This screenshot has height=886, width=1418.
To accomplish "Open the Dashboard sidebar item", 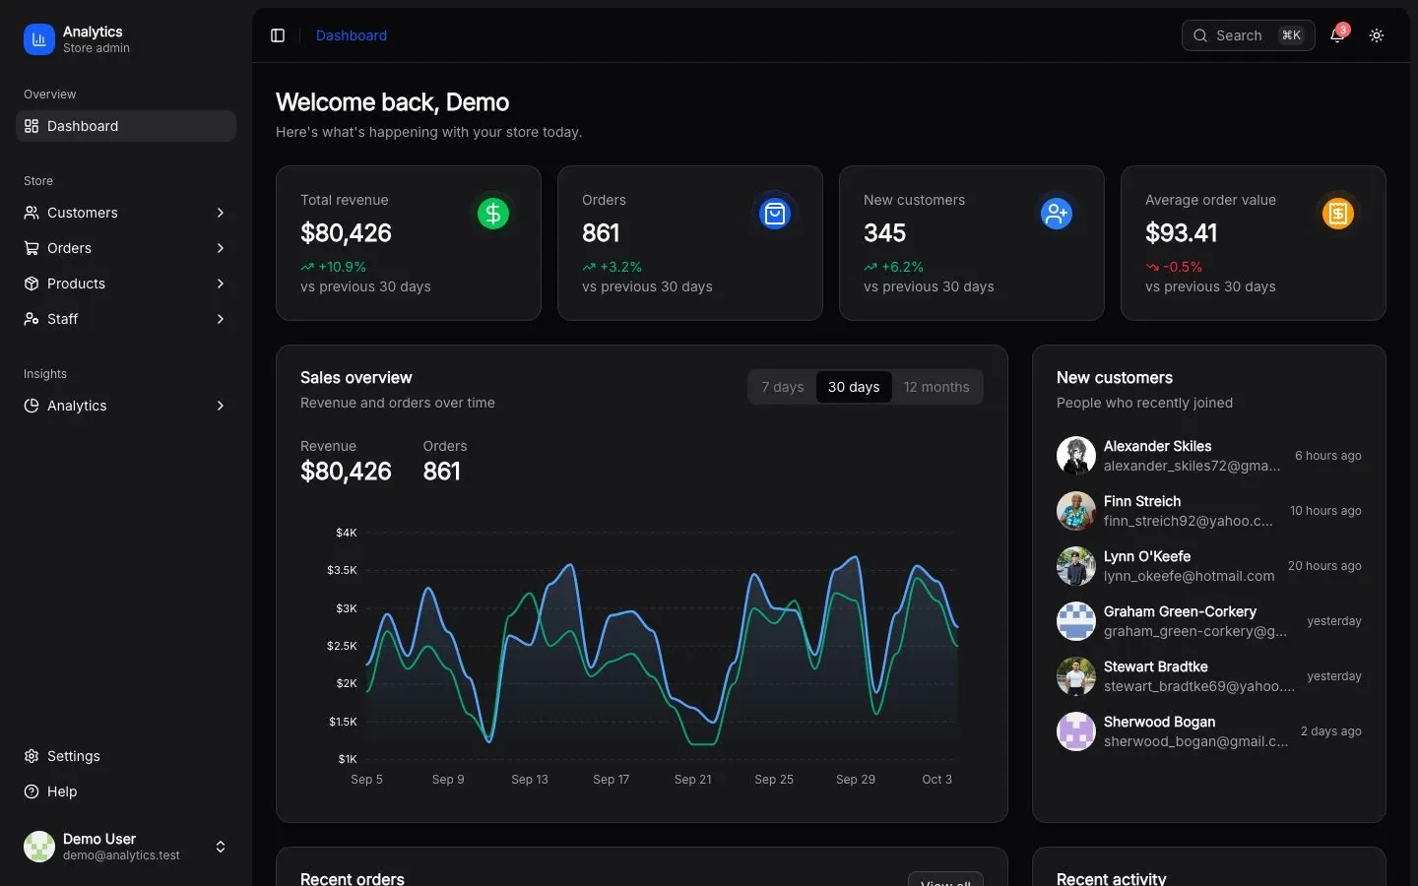I will (126, 126).
